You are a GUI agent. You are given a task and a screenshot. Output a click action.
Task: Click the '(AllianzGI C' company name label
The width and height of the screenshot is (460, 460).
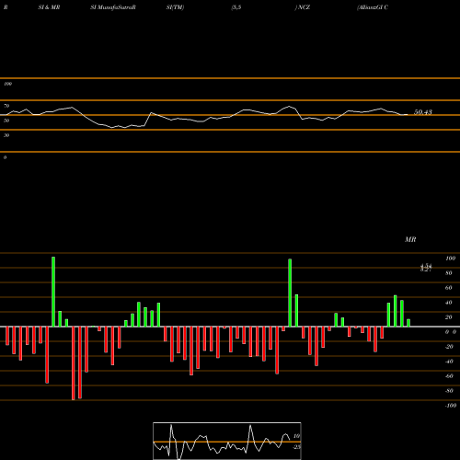[x=373, y=7]
